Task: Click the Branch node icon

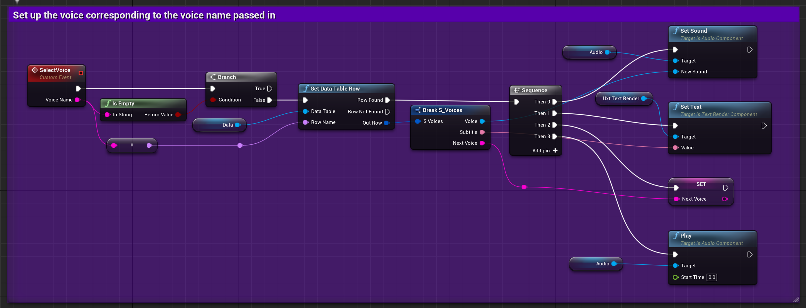Action: tap(213, 77)
